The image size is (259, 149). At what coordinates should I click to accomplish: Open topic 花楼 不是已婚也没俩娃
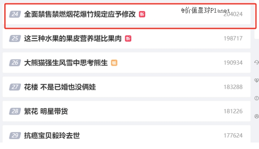(60, 87)
